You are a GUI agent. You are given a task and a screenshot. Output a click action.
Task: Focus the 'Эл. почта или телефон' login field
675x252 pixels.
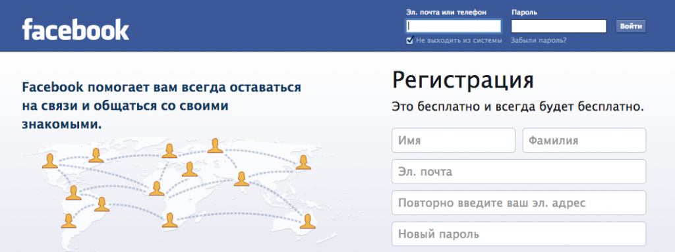pos(454,26)
